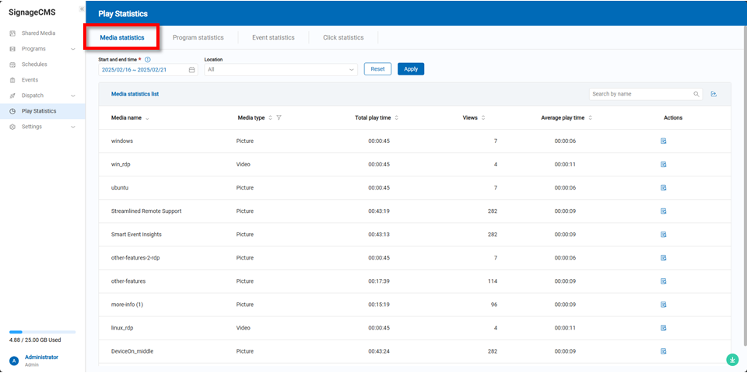Screen dimensions: 747x373
Task: Sort the table by Total play time
Action: (396, 118)
